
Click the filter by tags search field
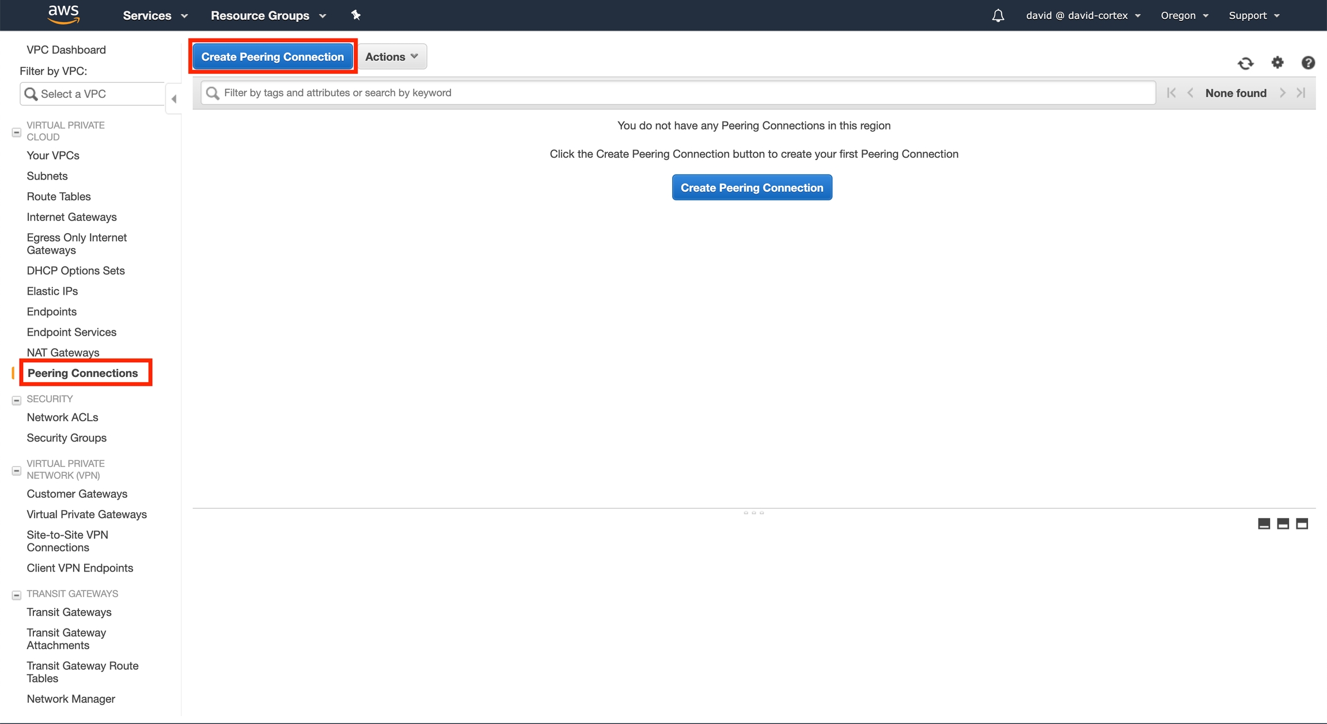pos(680,93)
